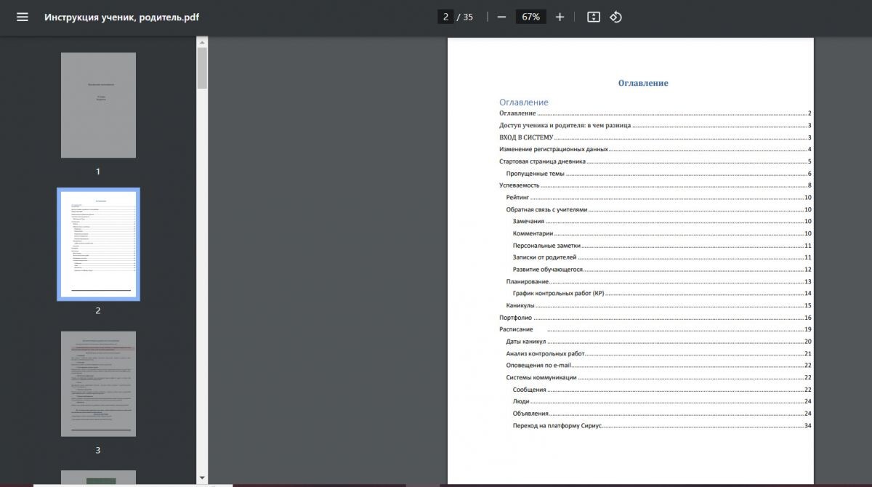Image resolution: width=872 pixels, height=487 pixels.
Task: Go to 'Изменение регистрационных данных' entry
Action: (655, 149)
